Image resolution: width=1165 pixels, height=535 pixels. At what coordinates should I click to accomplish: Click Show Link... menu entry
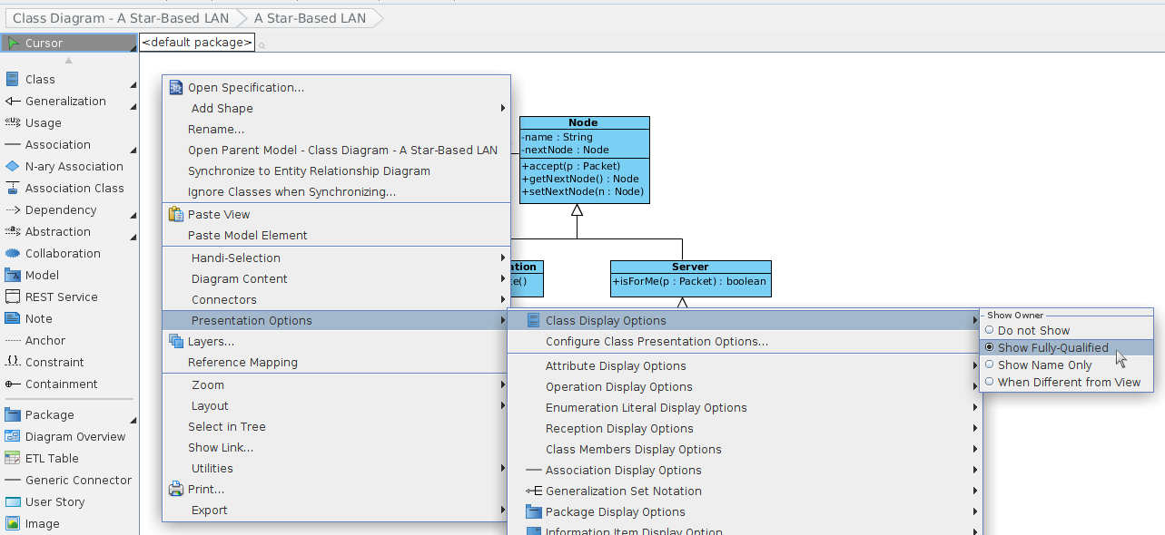click(336, 447)
